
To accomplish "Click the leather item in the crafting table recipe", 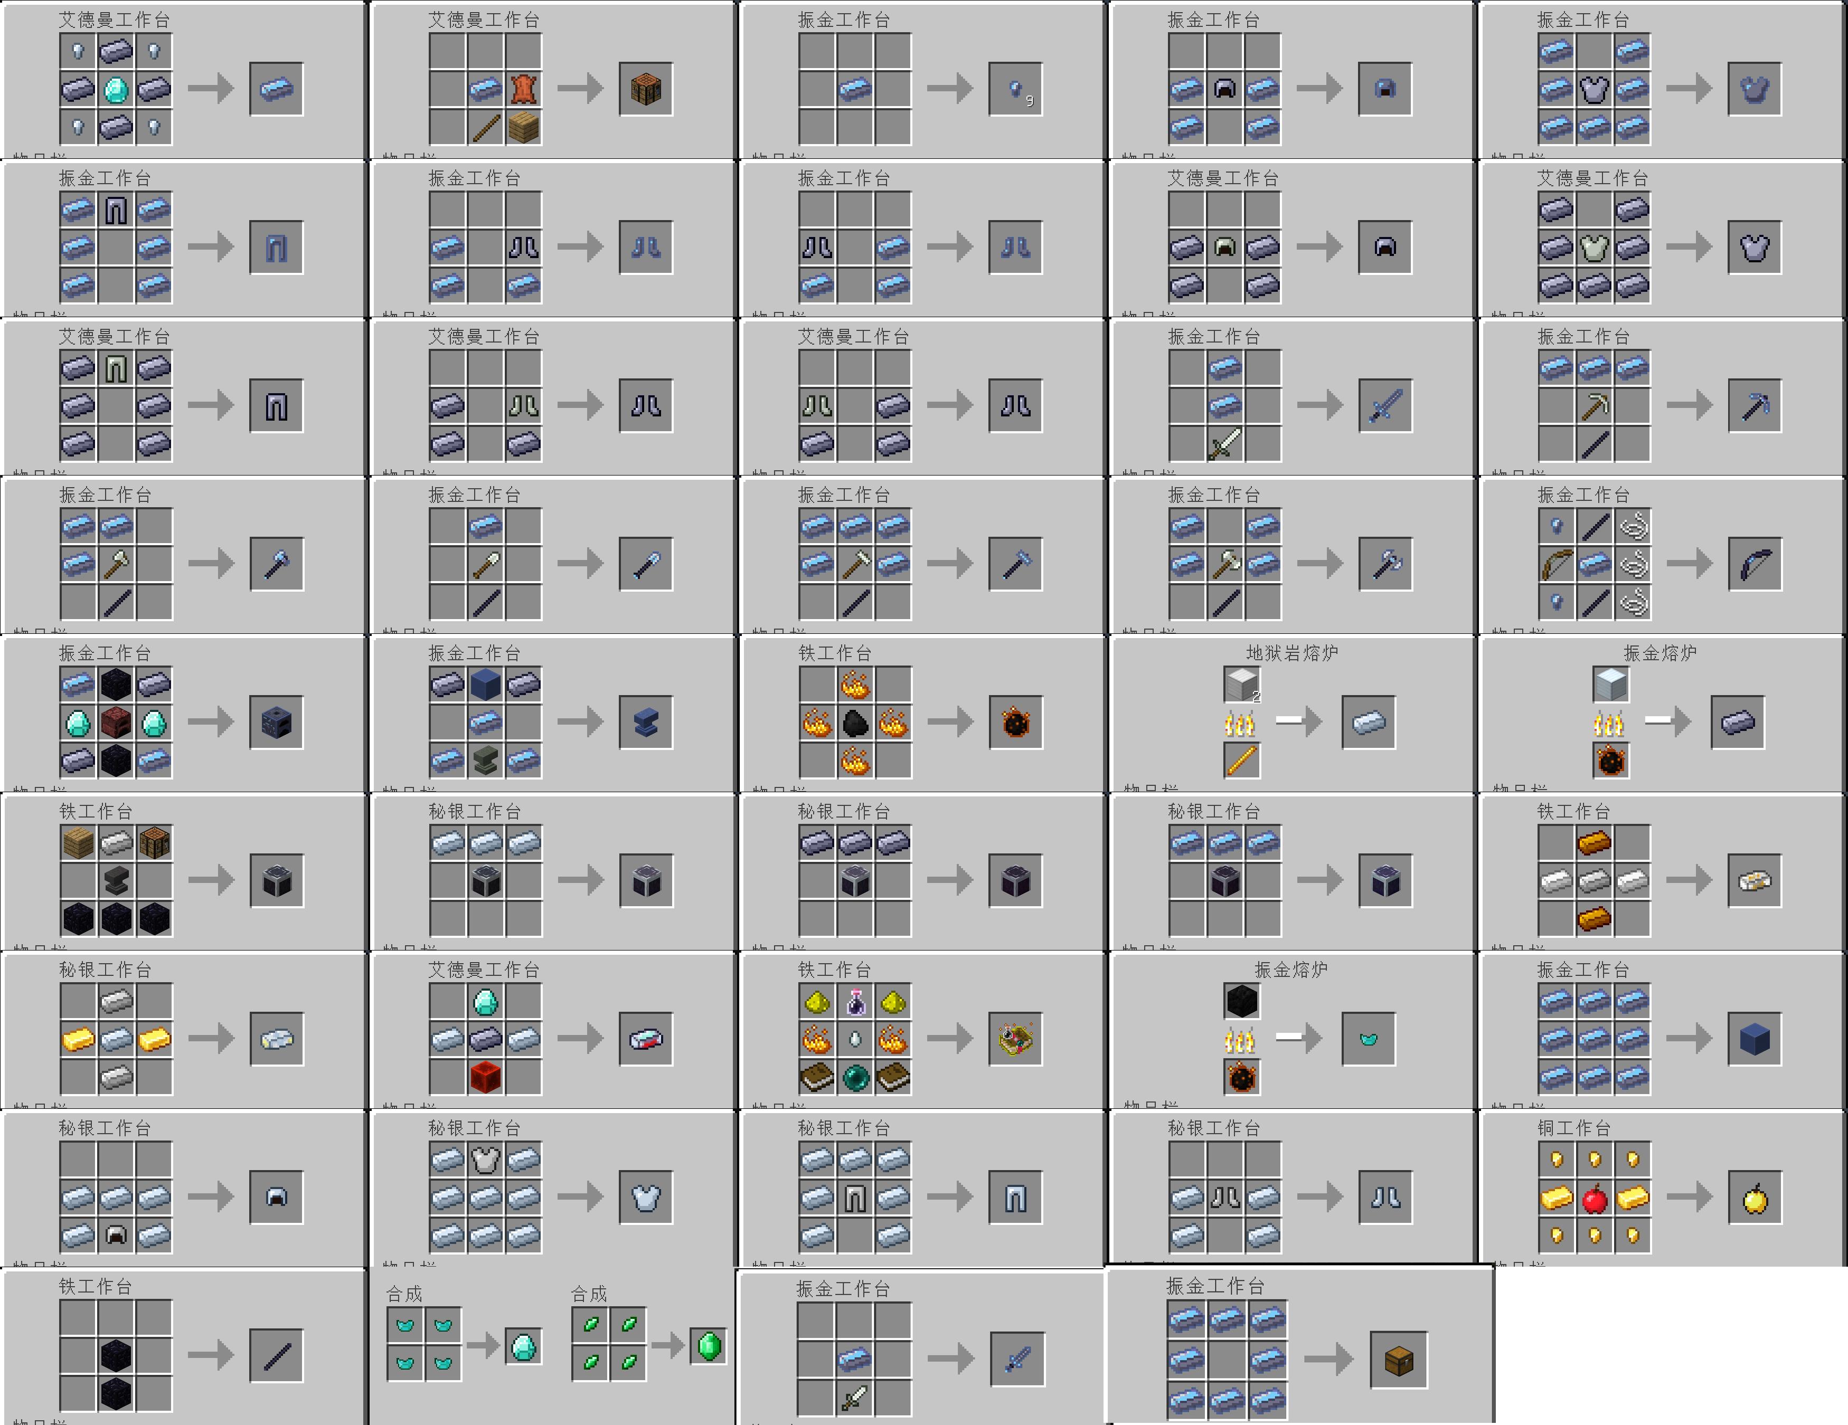I will click(524, 89).
